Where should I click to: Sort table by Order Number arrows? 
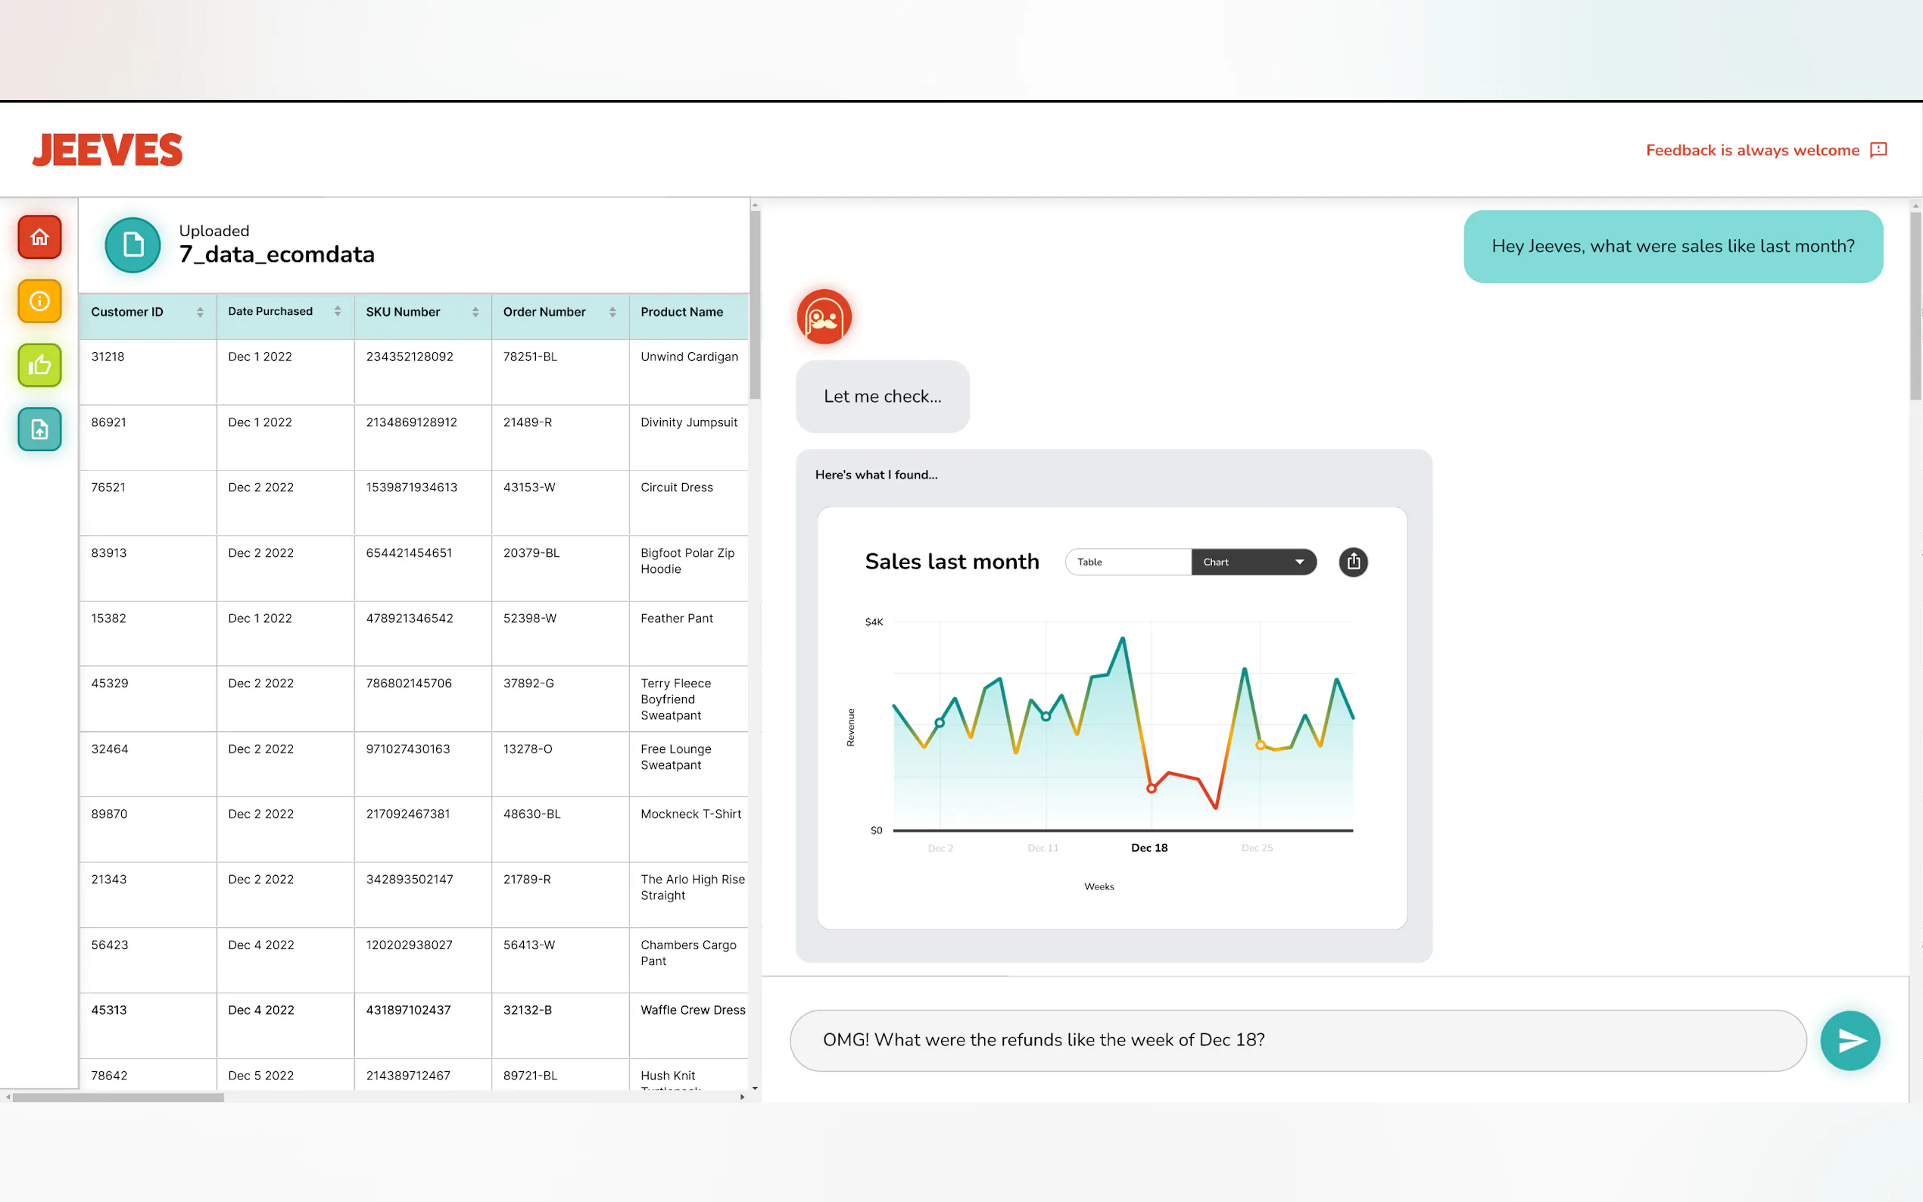613,313
